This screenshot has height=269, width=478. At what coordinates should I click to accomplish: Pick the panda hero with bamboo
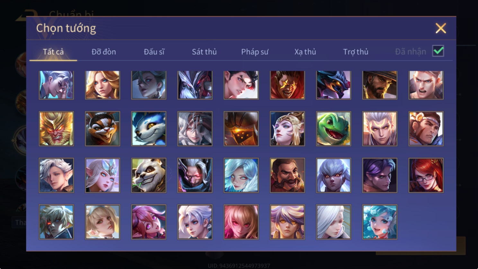149,175
